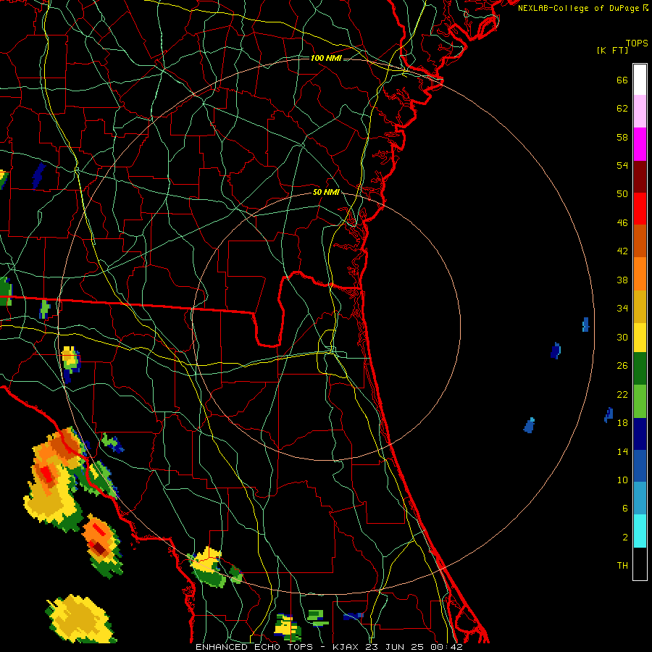
Task: Click the "TH" legend label
Action: 622,566
